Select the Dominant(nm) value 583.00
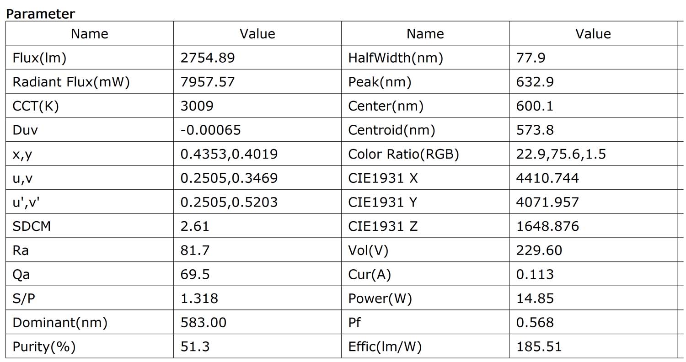Viewport: 686px width, 362px height. [204, 323]
